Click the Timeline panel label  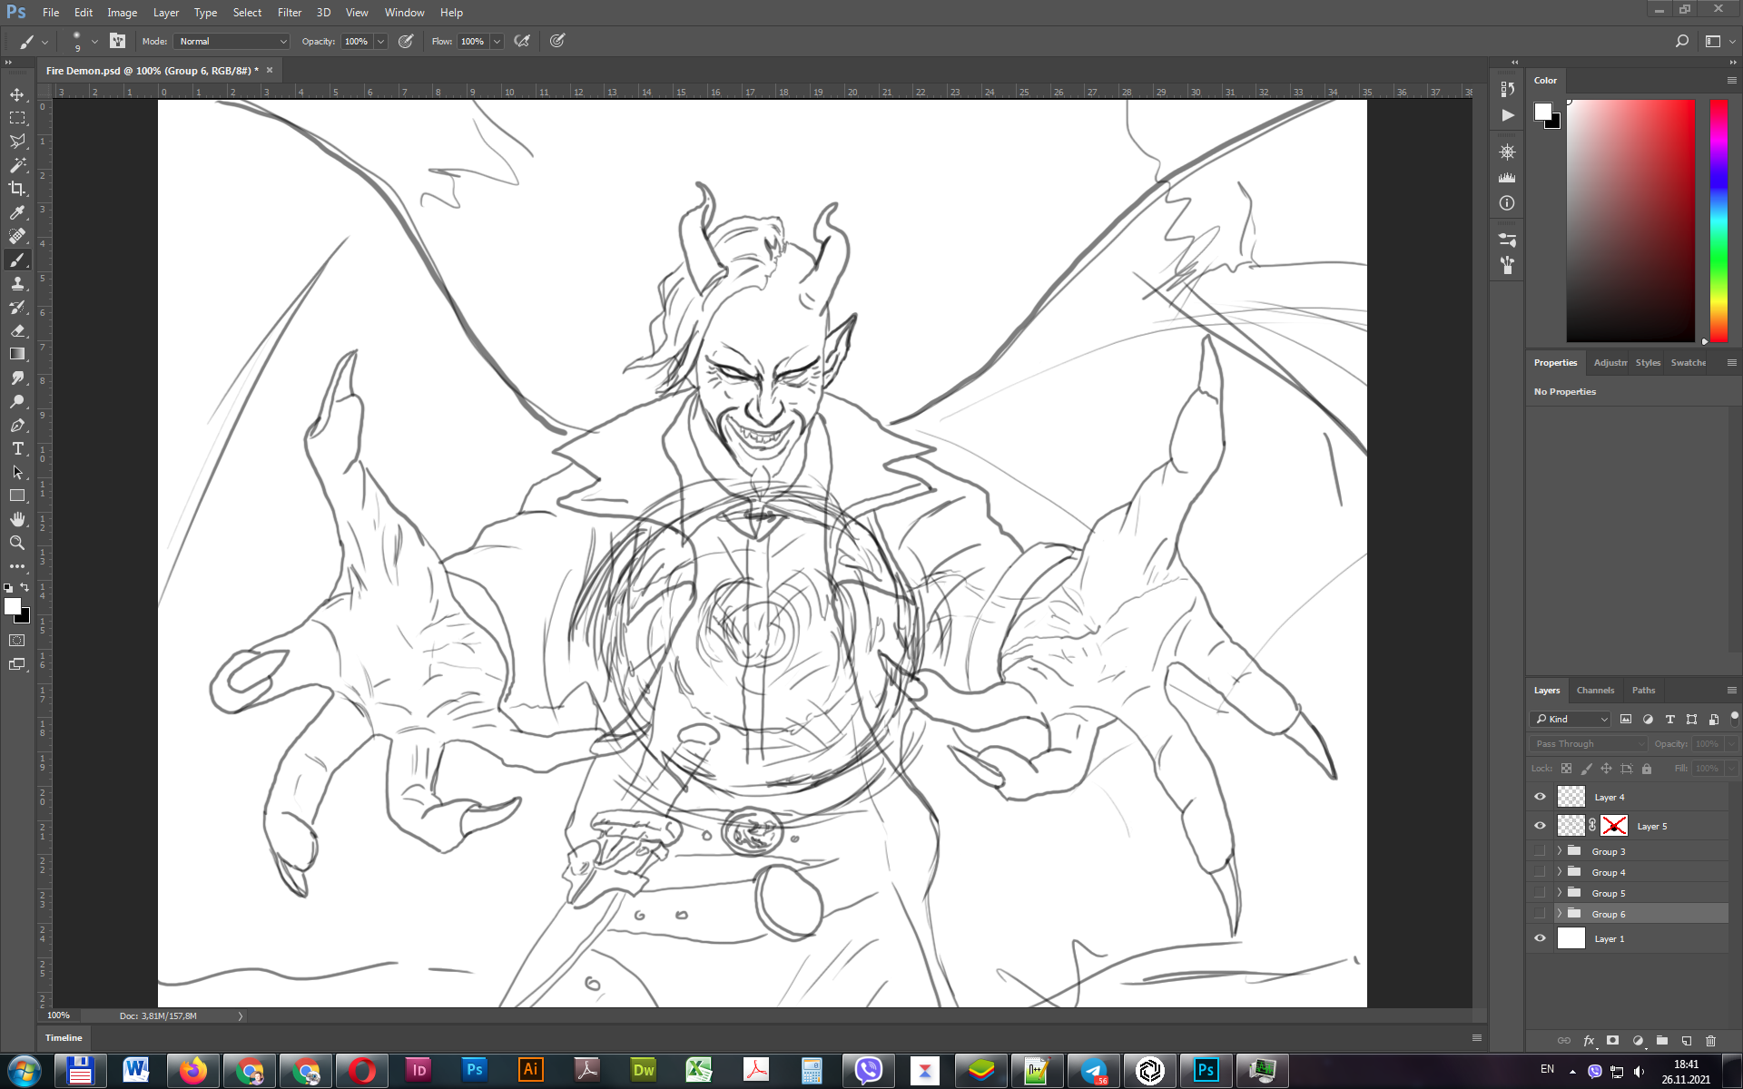tap(64, 1037)
